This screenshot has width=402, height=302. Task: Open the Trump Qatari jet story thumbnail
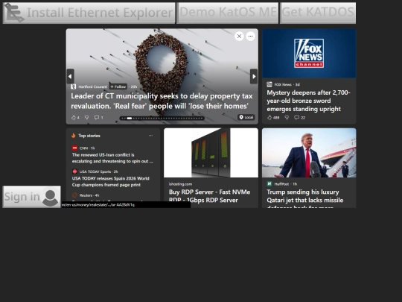coord(309,153)
